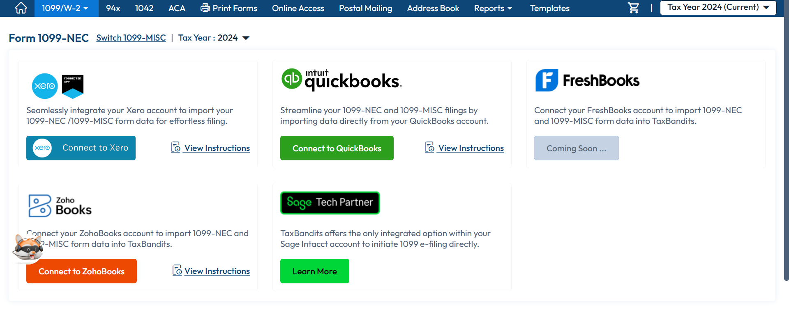Click the printer icon beside Print Forms
Viewport: 789px width, 310px height.
[205, 8]
